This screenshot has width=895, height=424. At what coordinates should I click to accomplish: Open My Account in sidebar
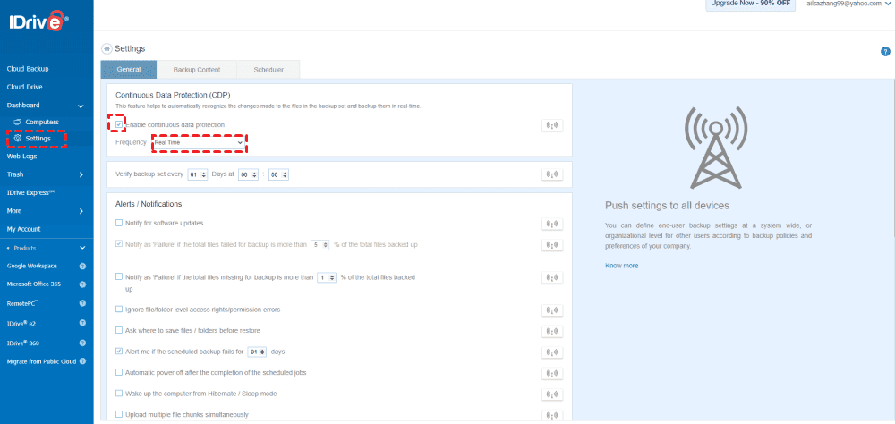click(x=23, y=229)
